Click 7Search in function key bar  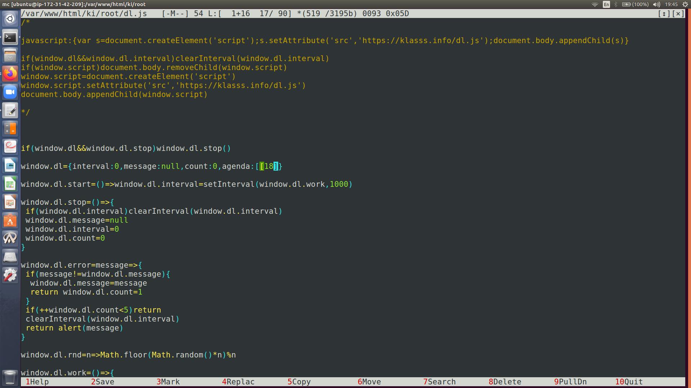(439, 382)
